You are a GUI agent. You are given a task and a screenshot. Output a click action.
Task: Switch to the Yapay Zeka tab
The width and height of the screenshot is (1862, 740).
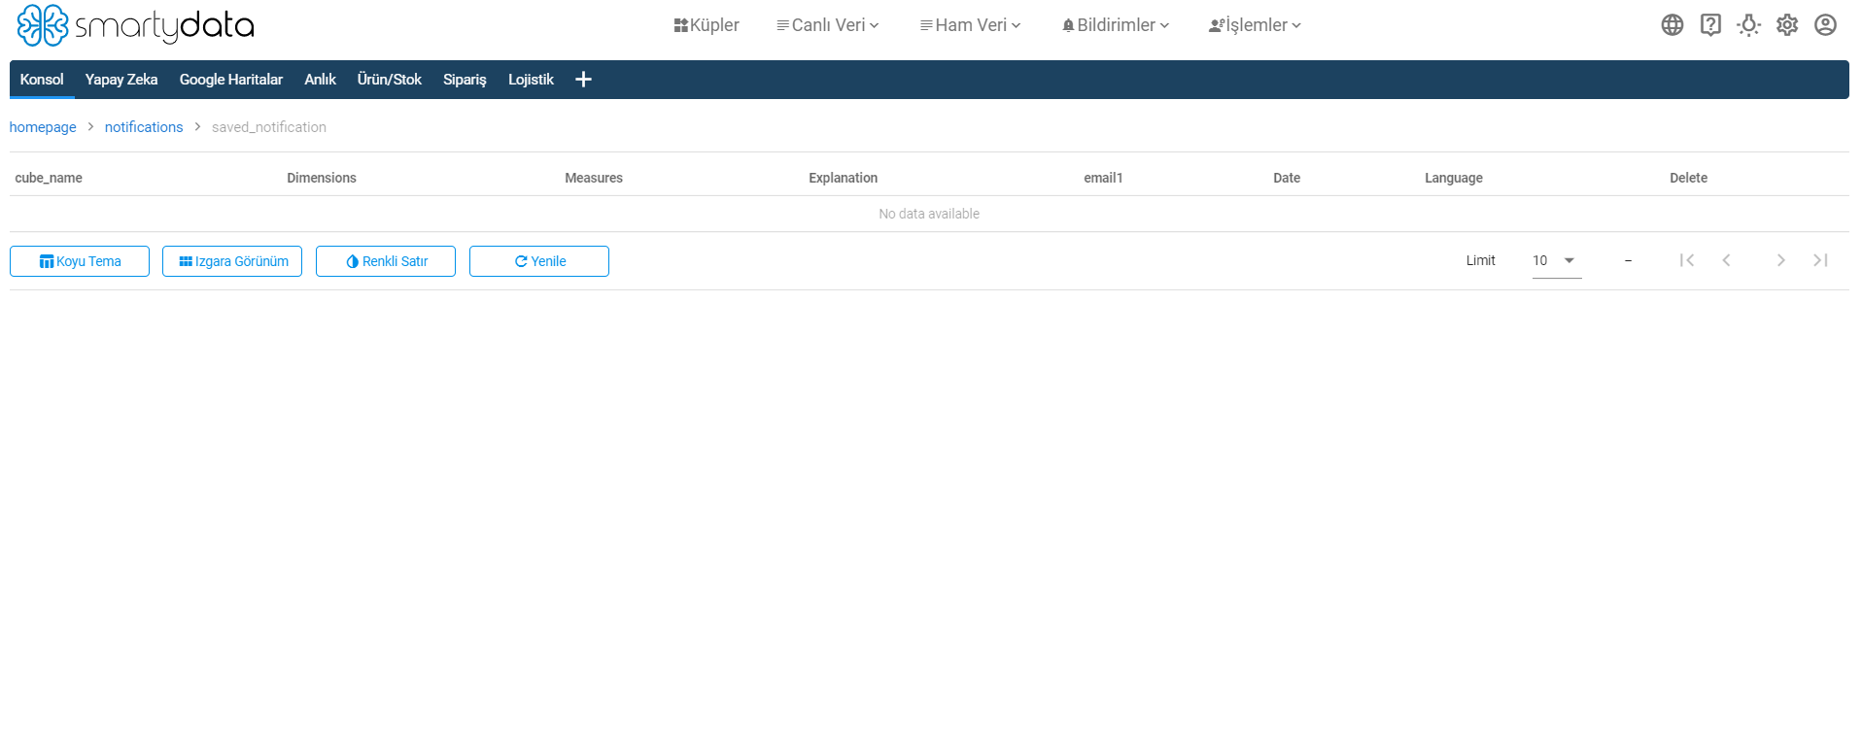point(121,80)
